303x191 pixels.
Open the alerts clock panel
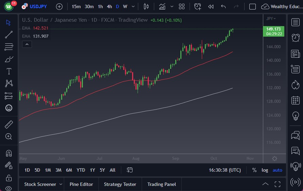coord(295,38)
